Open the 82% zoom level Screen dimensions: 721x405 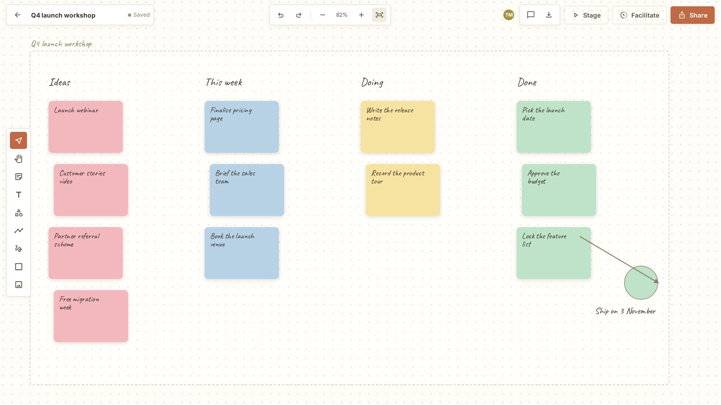pos(342,15)
